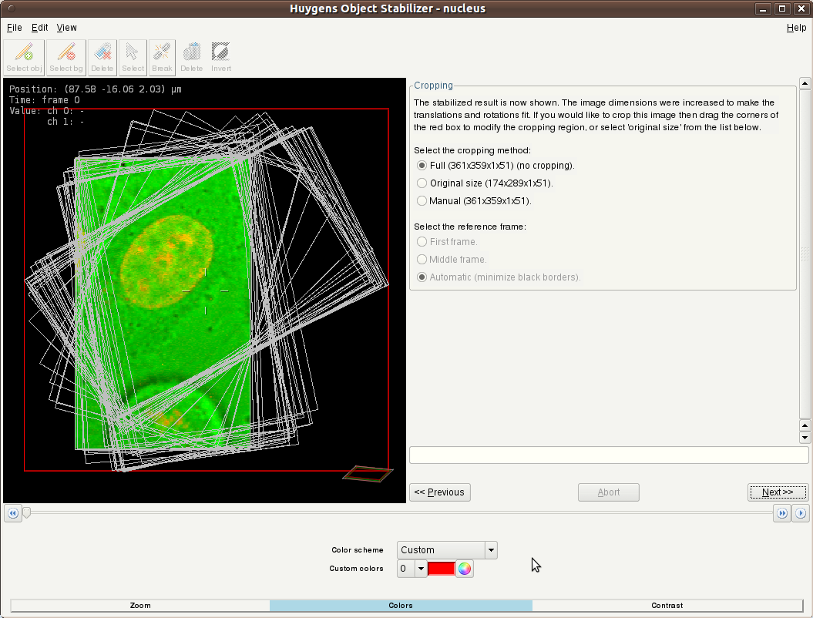Switch to the Contrast tab

pyautogui.click(x=667, y=606)
